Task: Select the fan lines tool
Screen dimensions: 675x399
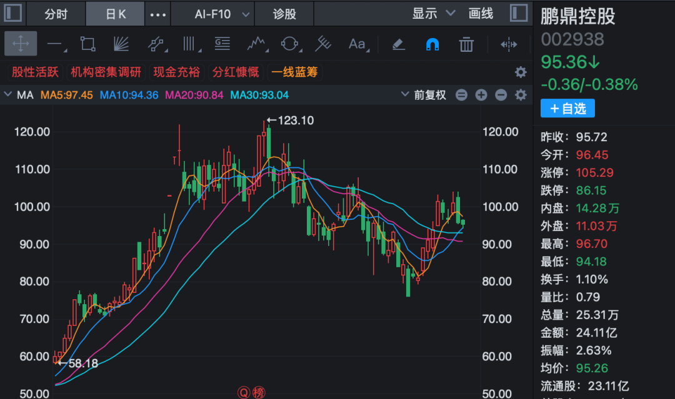Action: click(121, 44)
